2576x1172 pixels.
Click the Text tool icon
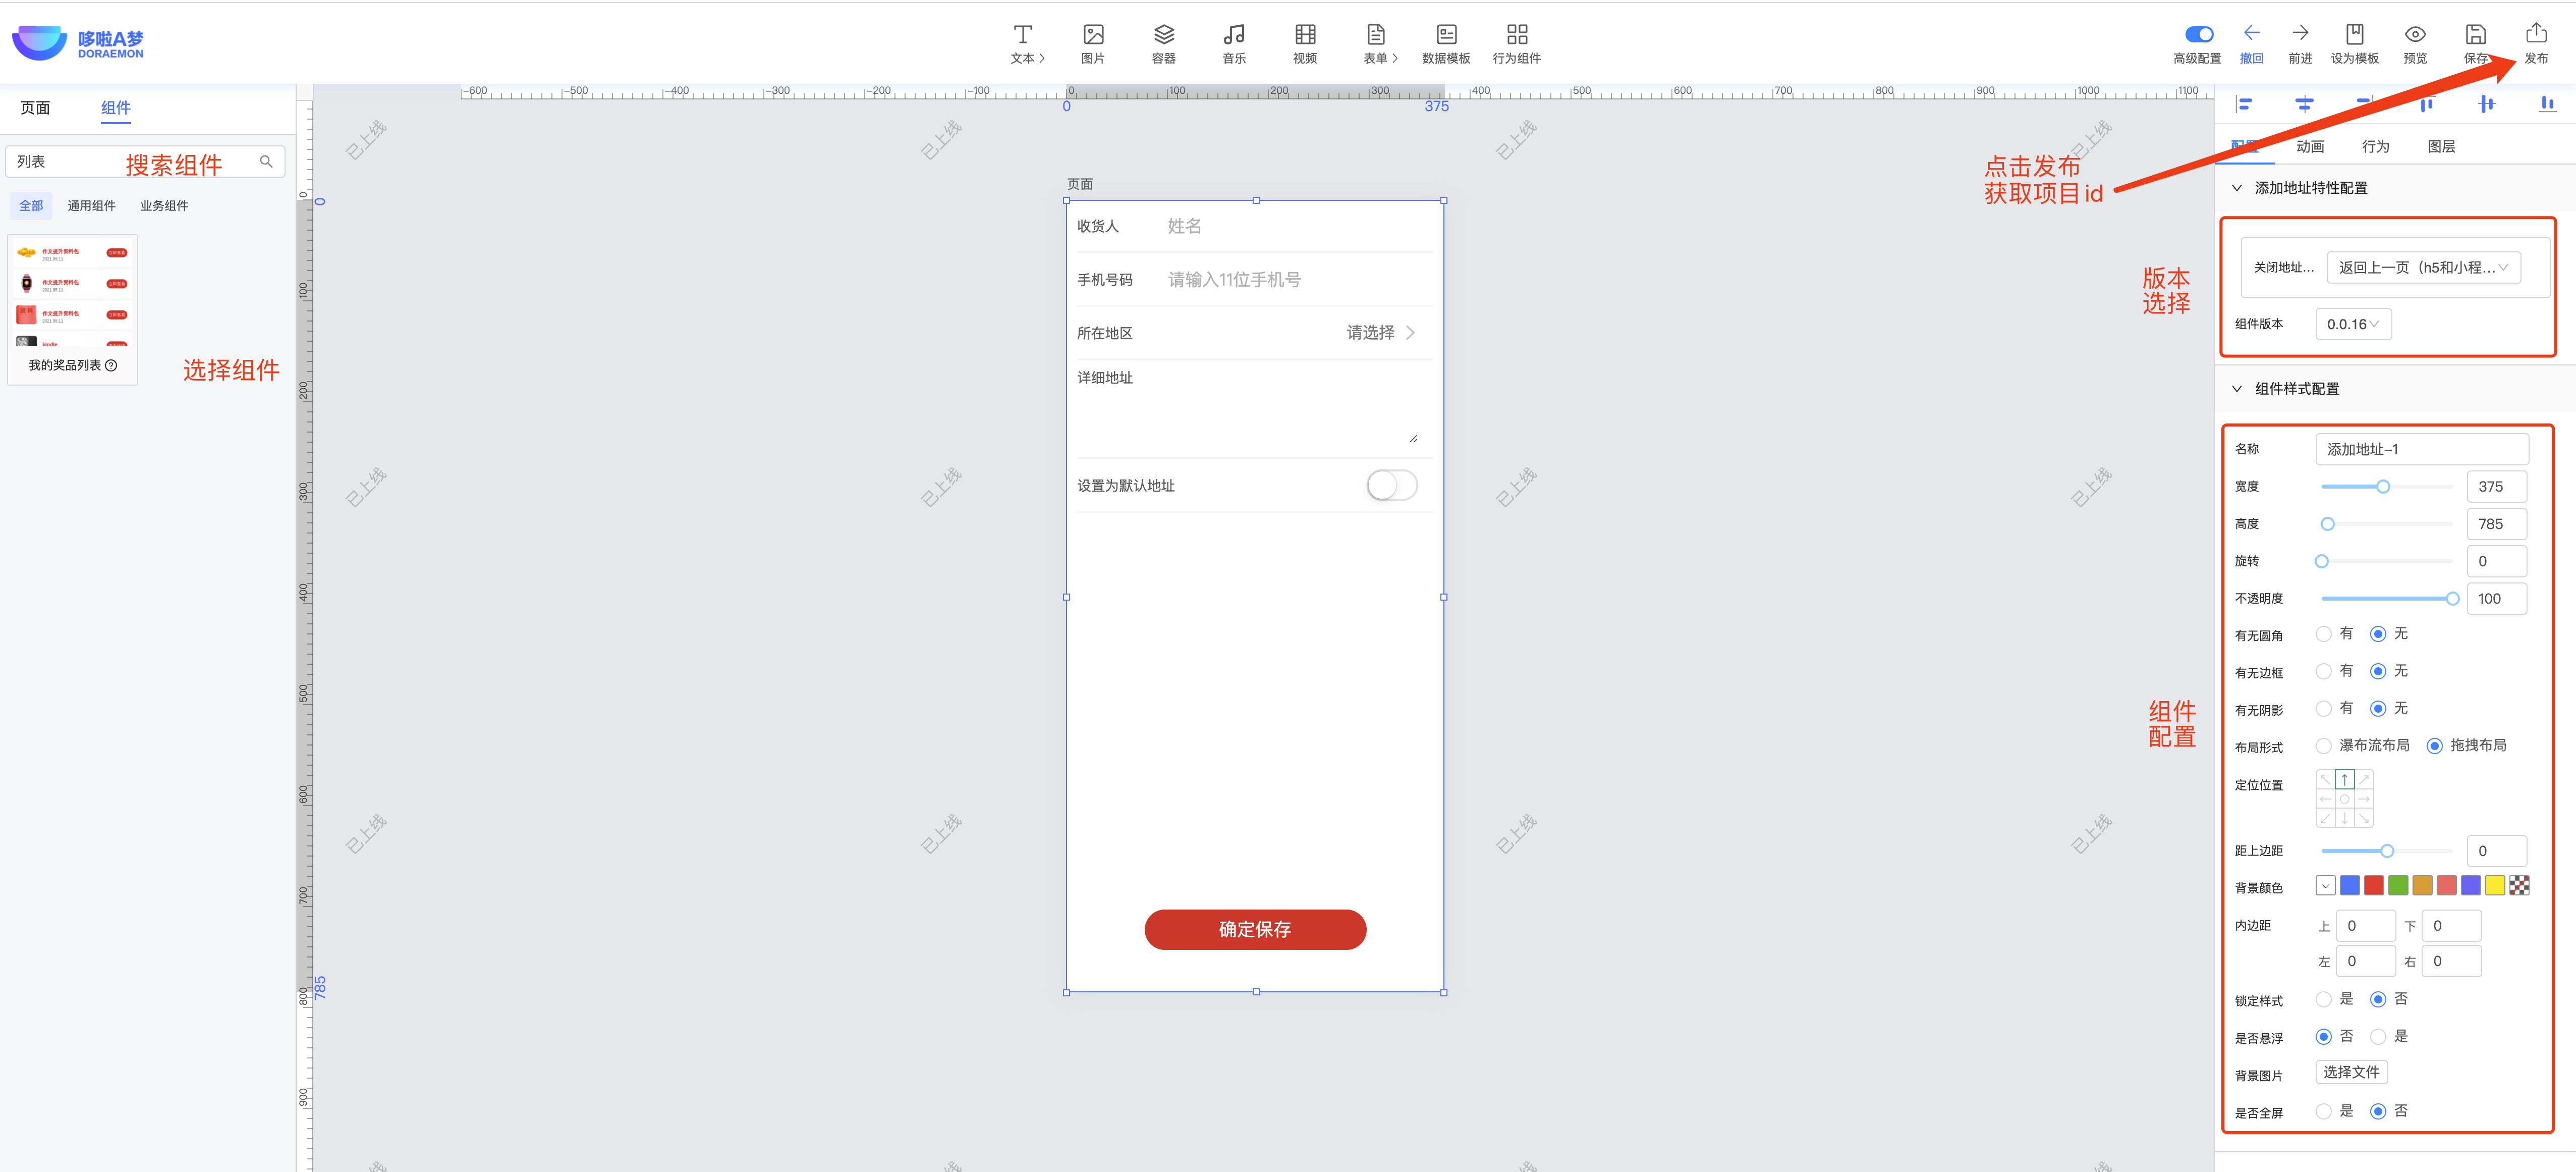[x=1022, y=35]
